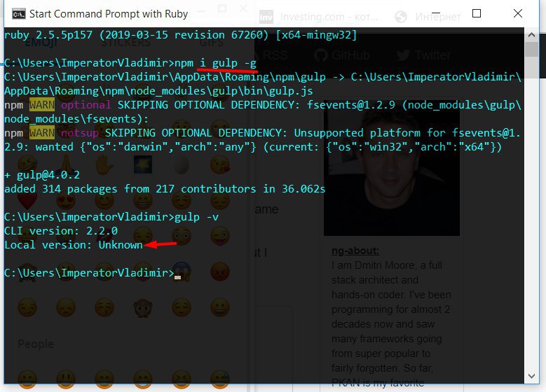
Task: Close the Command Prompt with Ruby window
Action: (517, 13)
